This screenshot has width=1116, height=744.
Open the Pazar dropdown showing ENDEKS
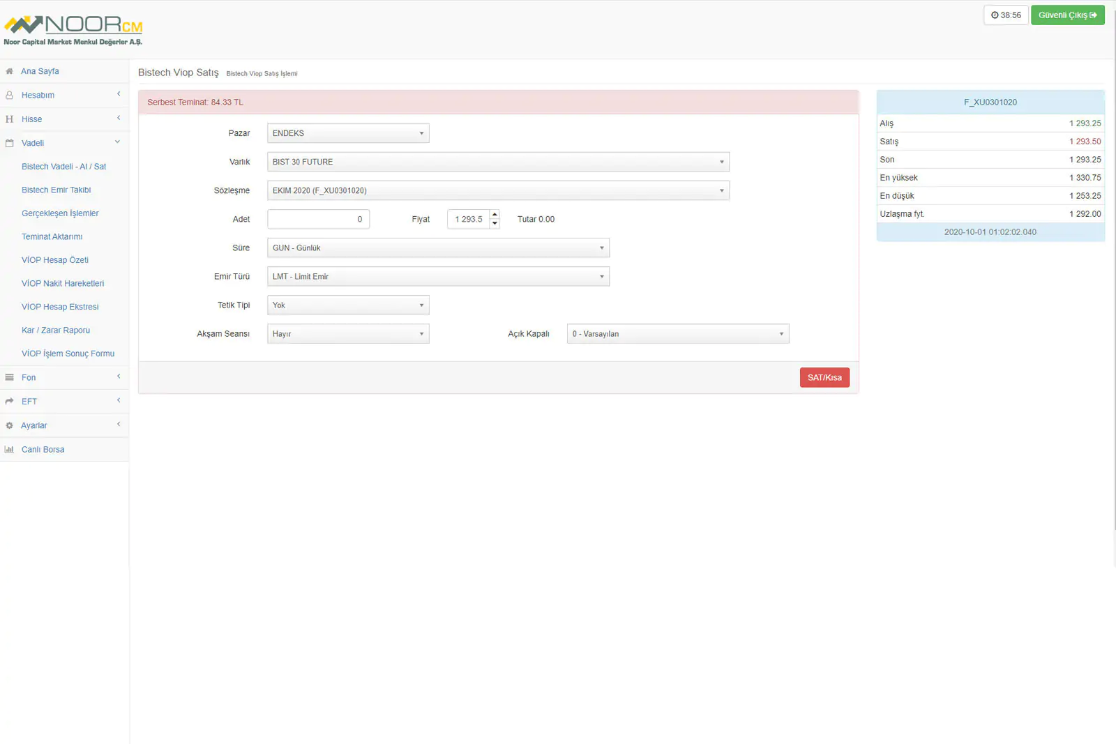pyautogui.click(x=347, y=133)
